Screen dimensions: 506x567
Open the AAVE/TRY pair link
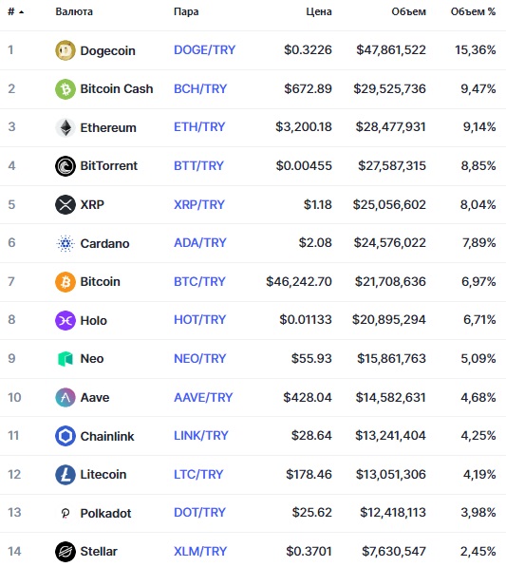(x=203, y=397)
